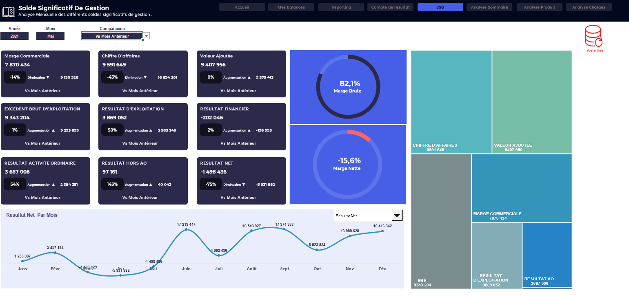Click the Oct data point 6 923 934
The width and height of the screenshot is (629, 297).
click(x=317, y=250)
